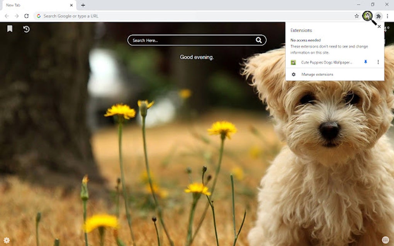Screen dimensions: 394x246
Task: Open the dotted grid icon in the bottom-right corner
Action: (x=384, y=239)
